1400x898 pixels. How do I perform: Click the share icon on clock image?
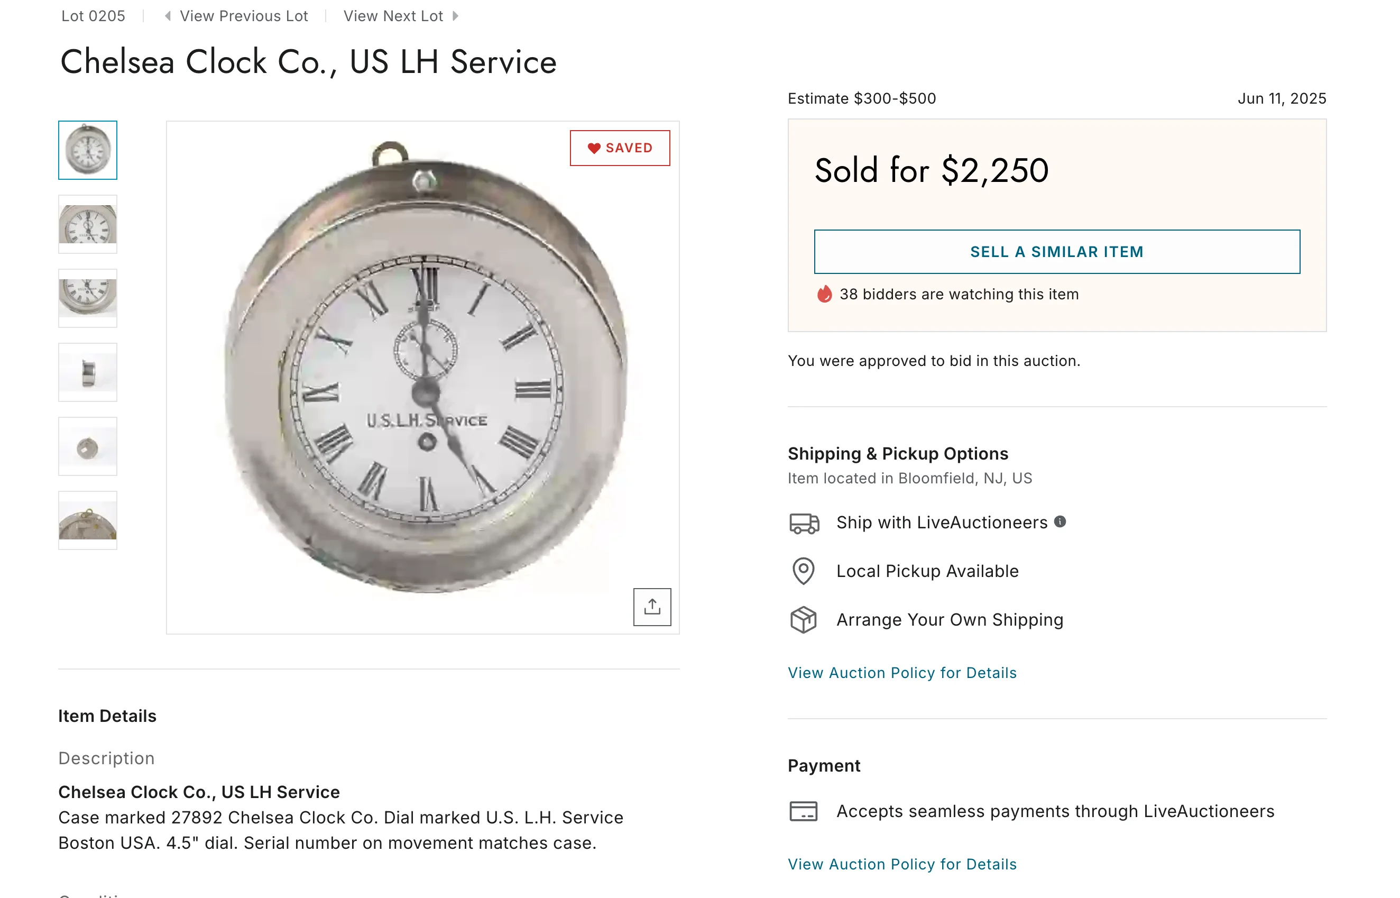[x=651, y=607]
